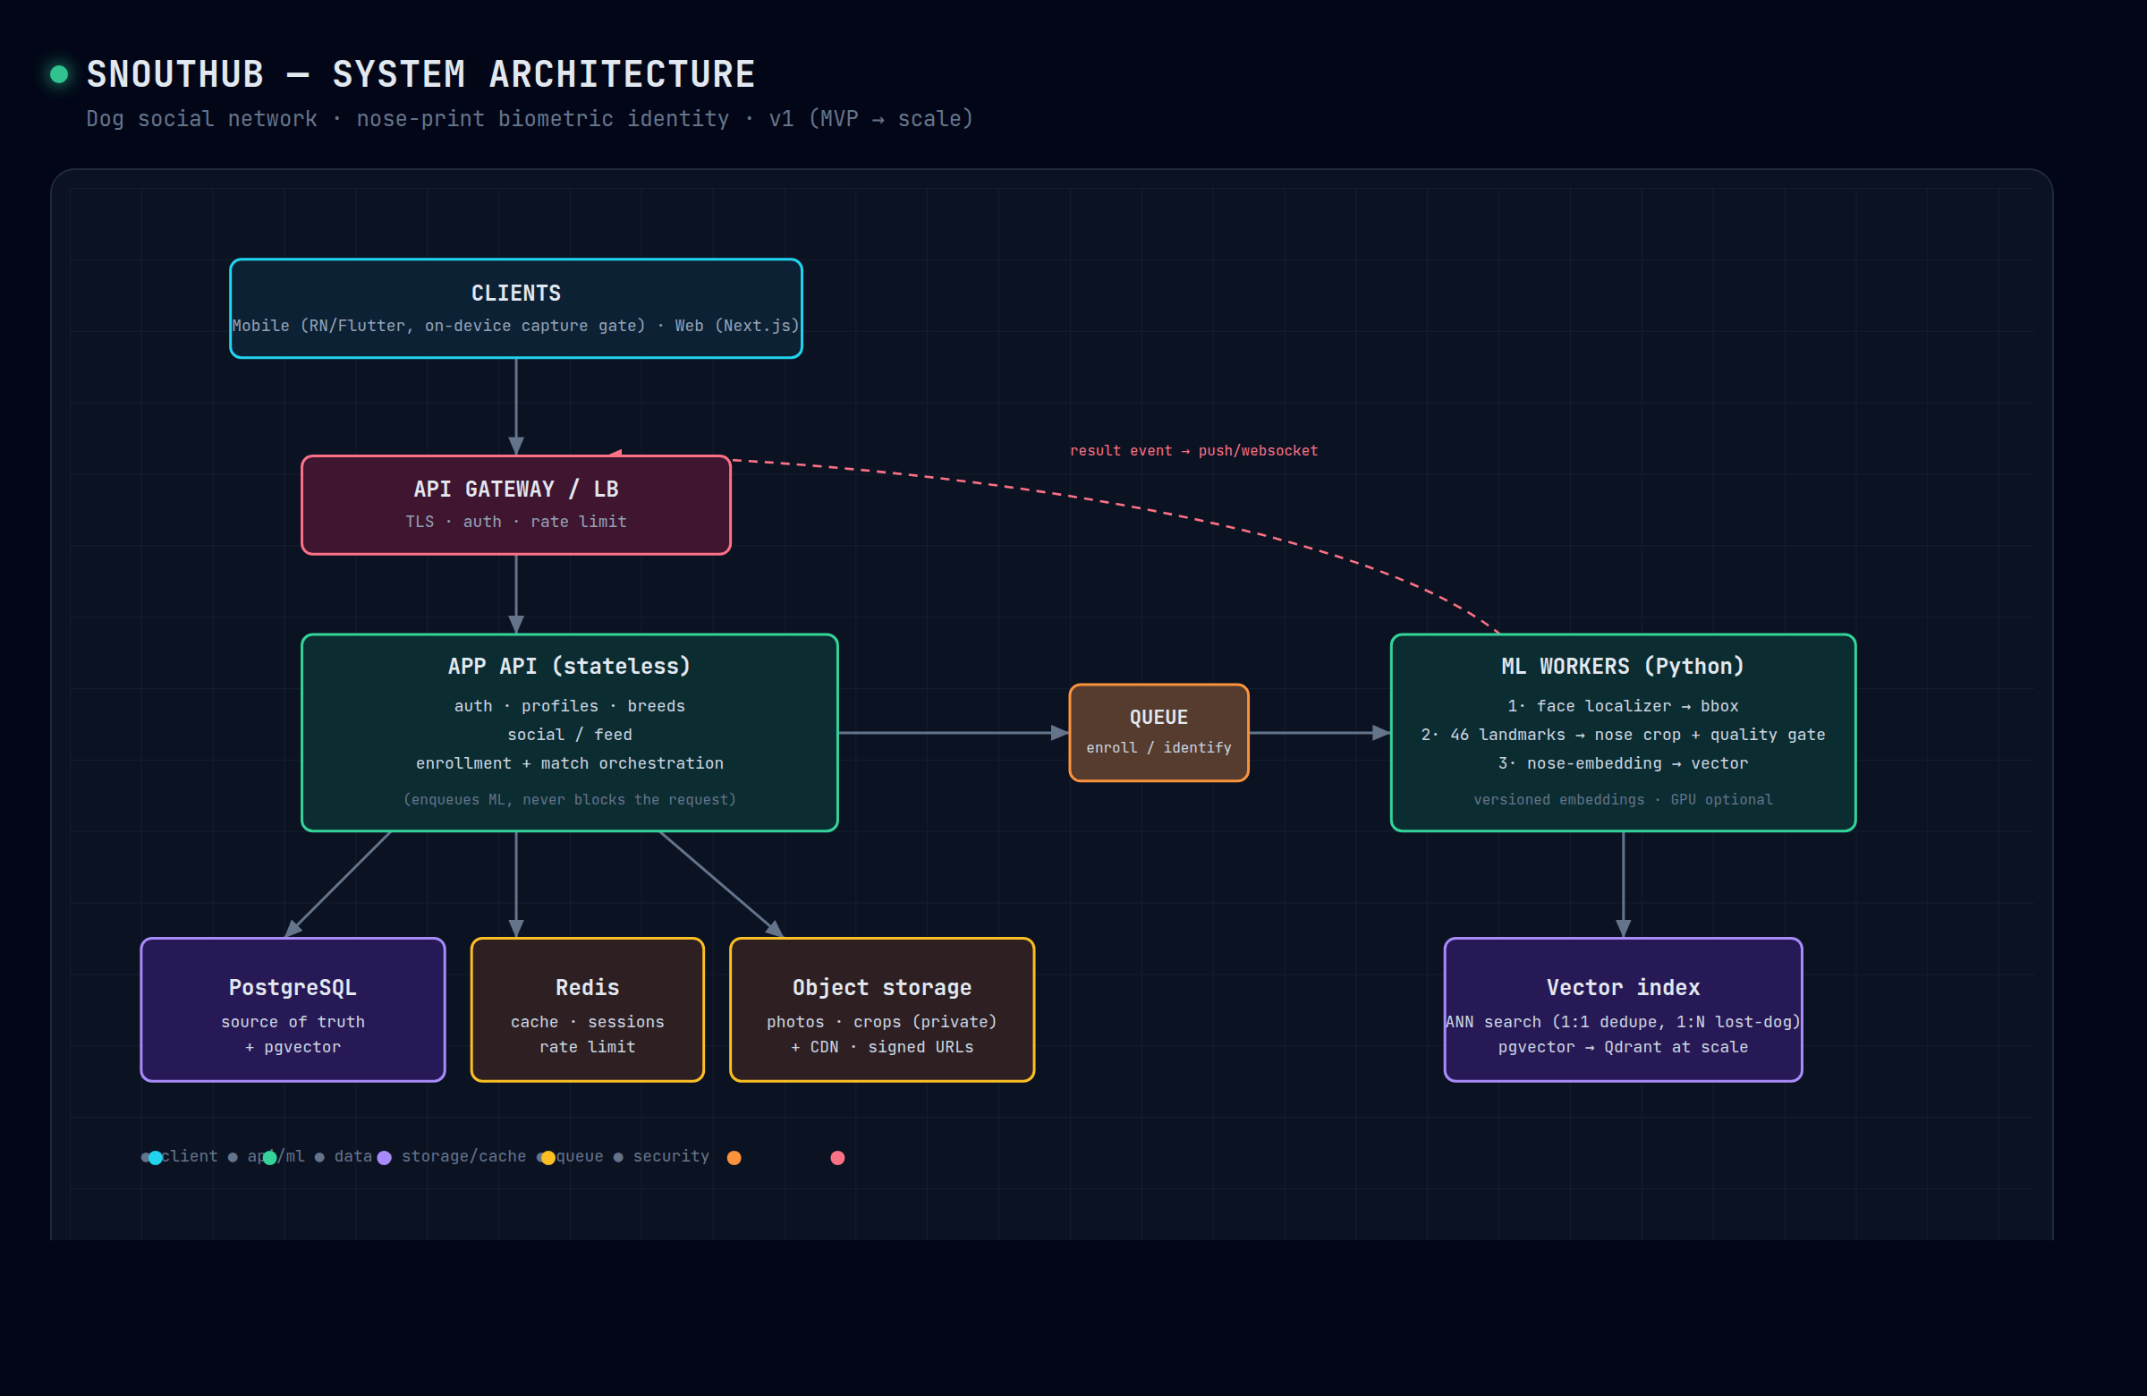
Task: Click the "result event → push/websocket" label
Action: [1193, 450]
